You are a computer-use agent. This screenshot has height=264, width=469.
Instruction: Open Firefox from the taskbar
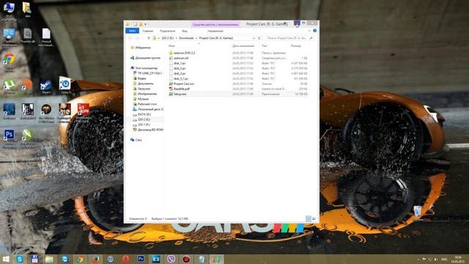[x=95, y=259]
